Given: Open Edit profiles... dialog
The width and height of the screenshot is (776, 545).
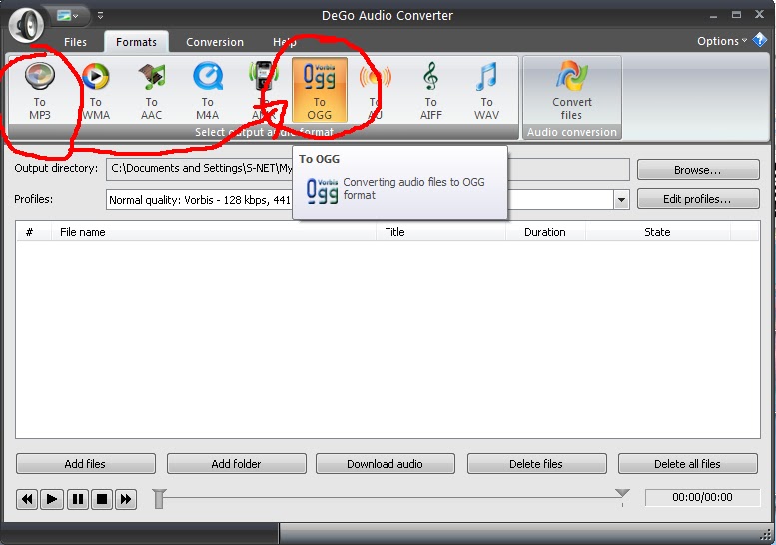Looking at the screenshot, I should tap(698, 199).
